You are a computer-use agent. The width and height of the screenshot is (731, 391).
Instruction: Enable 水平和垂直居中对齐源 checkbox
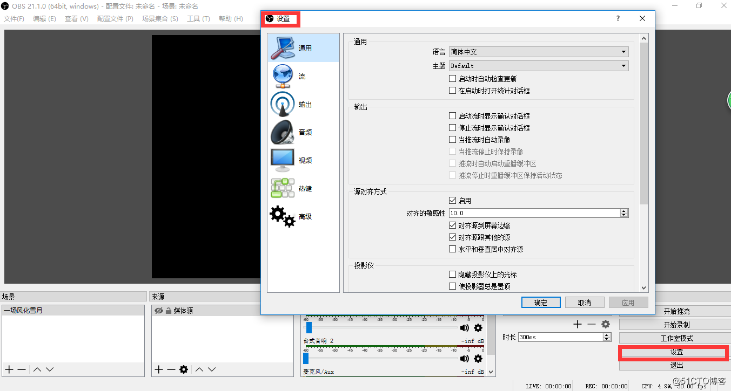453,249
